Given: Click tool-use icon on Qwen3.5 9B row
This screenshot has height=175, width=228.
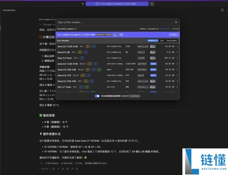Looking at the screenshot, I should click(x=85, y=52).
